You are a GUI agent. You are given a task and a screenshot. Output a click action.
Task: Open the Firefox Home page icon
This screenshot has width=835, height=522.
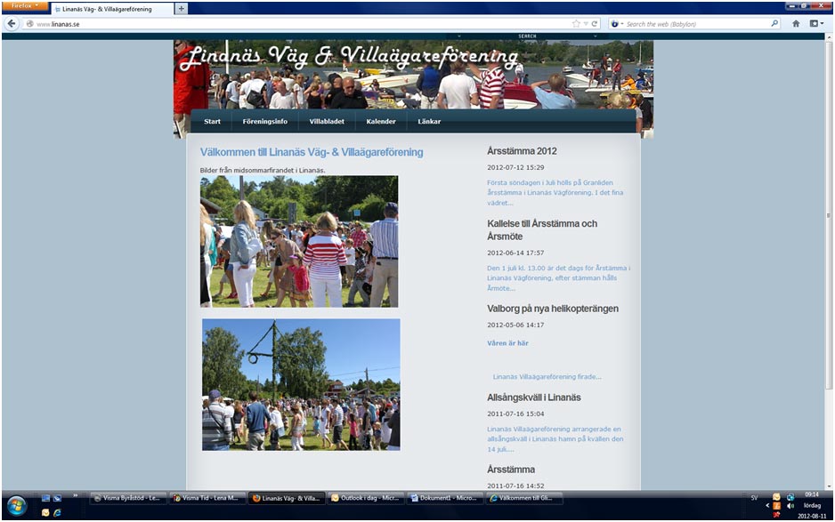[x=796, y=24]
